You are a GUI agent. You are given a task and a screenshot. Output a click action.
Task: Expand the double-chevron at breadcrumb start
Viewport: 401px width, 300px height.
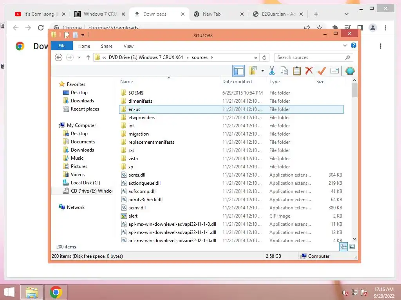coord(104,57)
